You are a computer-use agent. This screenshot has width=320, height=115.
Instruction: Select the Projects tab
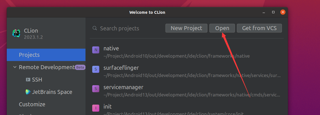(x=46, y=55)
